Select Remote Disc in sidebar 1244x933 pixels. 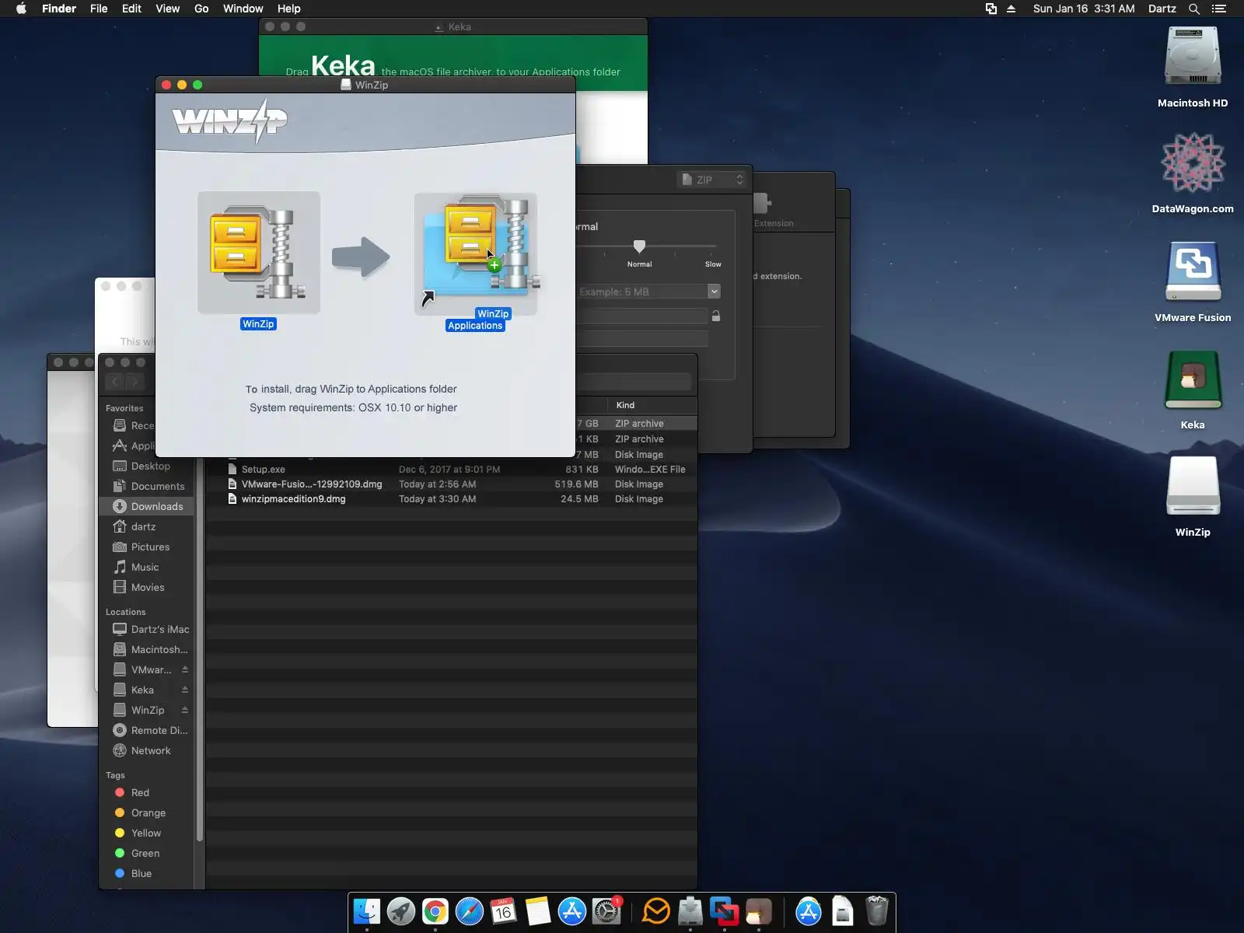click(x=147, y=730)
